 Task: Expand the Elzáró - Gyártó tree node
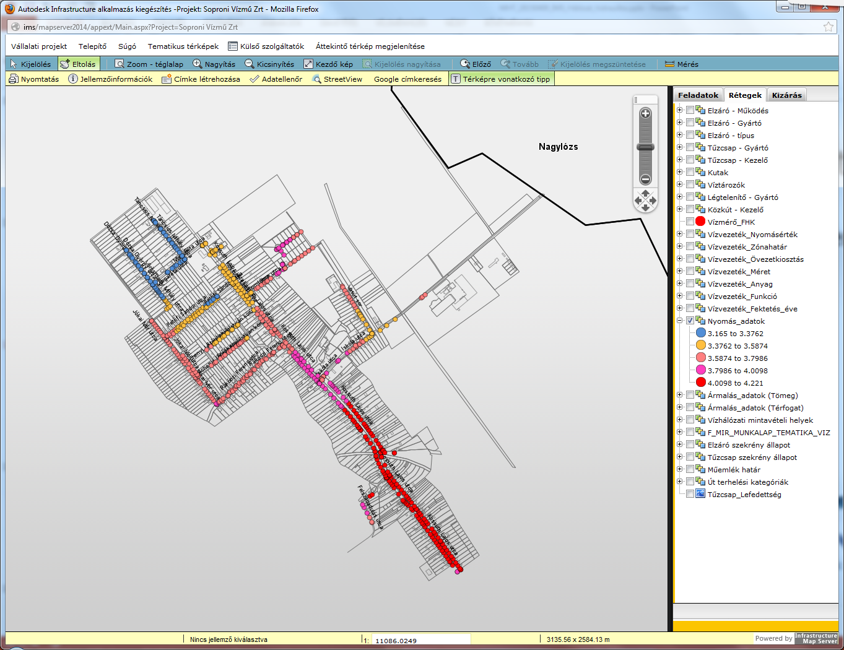point(680,123)
